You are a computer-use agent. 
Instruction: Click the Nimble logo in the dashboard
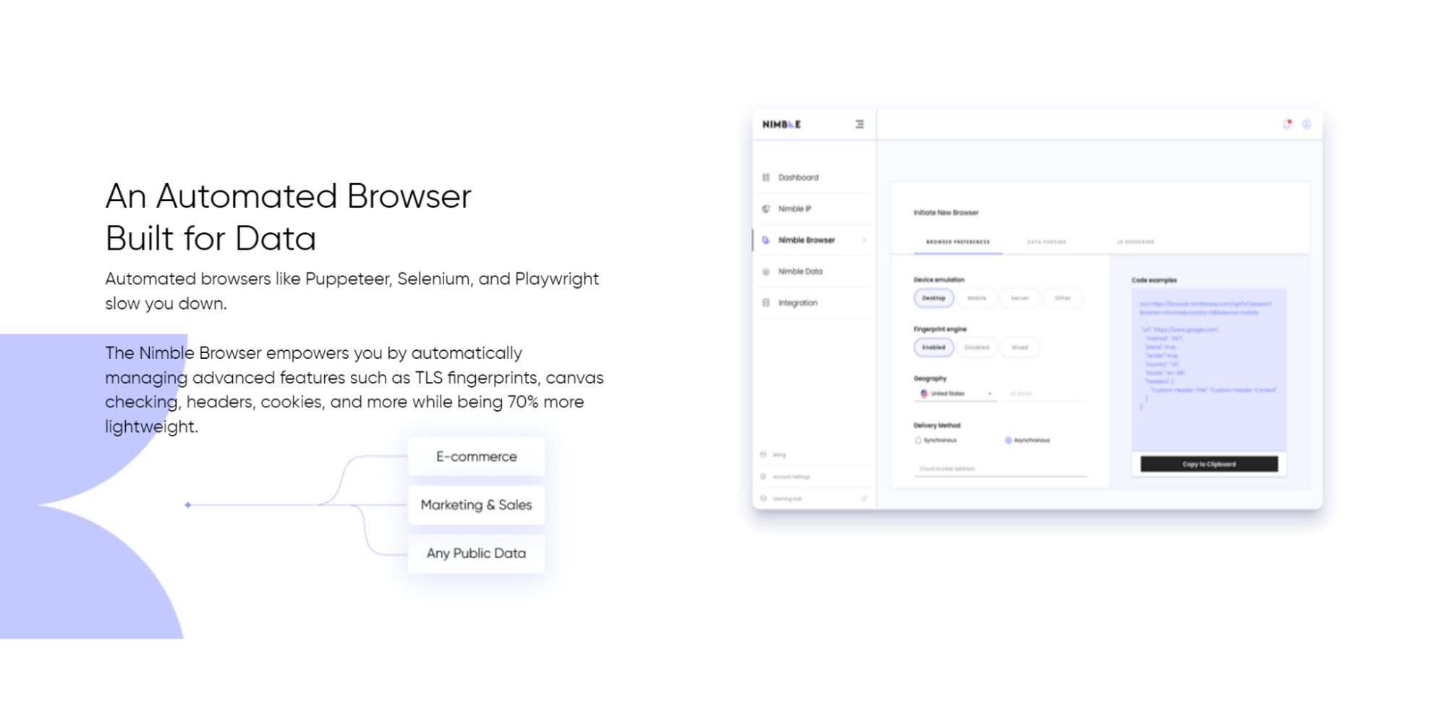(x=781, y=124)
